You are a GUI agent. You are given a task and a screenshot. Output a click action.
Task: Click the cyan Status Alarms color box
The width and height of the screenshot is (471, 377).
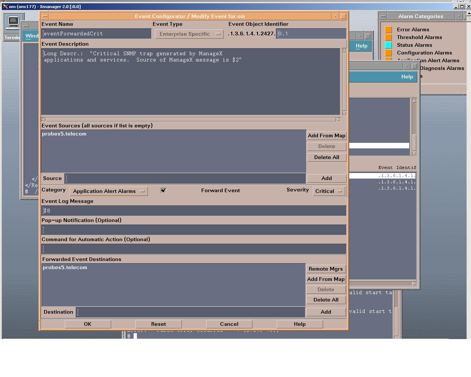click(388, 45)
